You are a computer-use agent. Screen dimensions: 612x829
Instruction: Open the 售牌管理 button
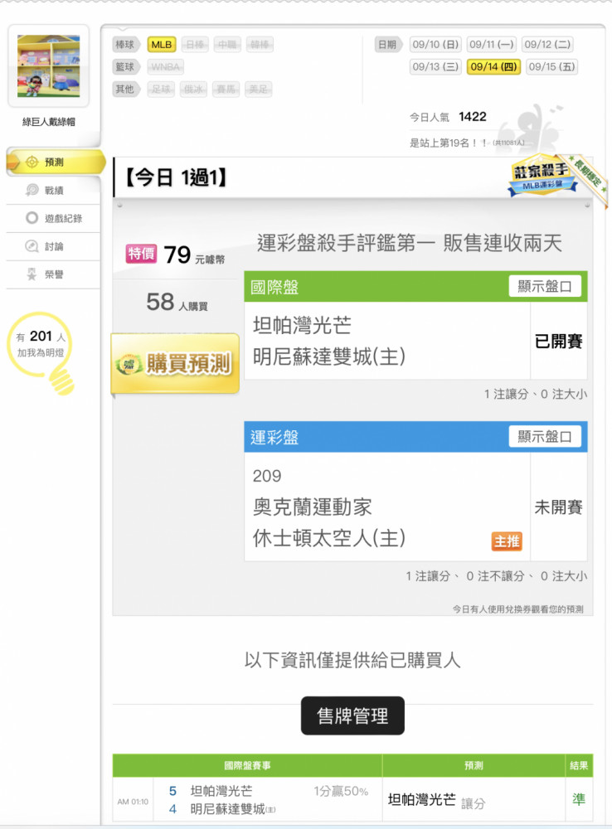352,716
